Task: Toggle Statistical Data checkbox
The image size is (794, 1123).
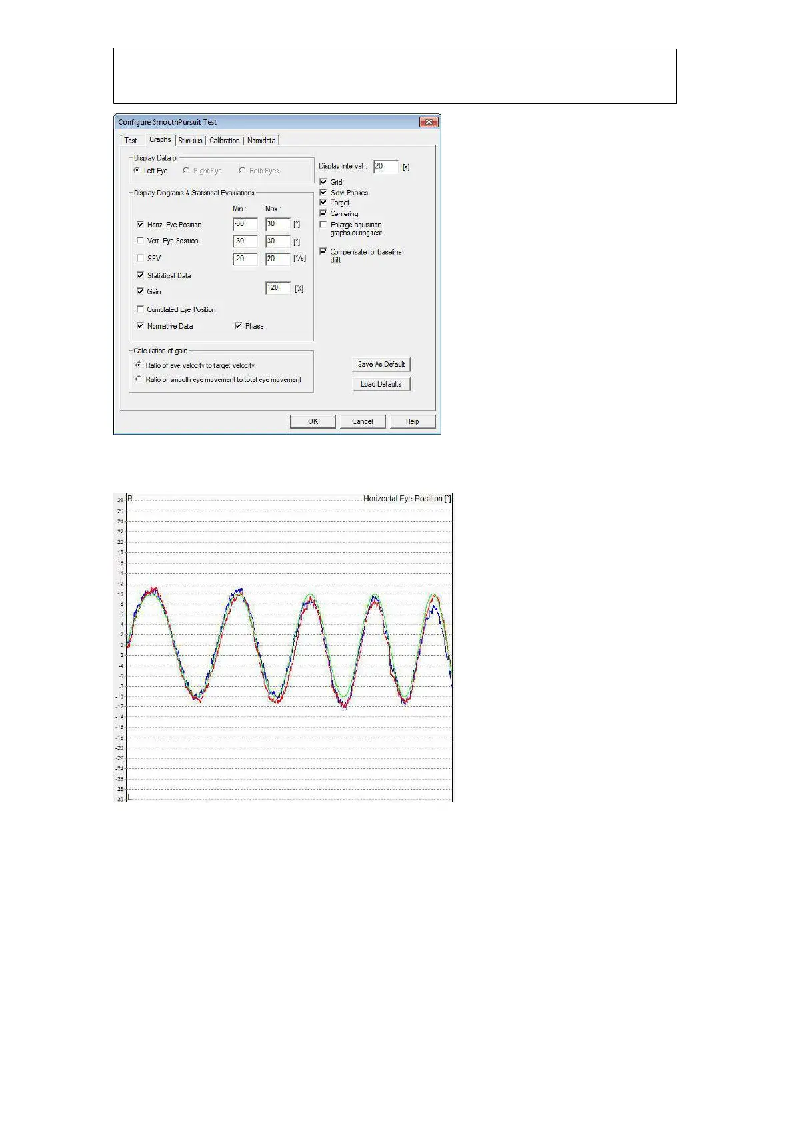Action: click(x=140, y=275)
